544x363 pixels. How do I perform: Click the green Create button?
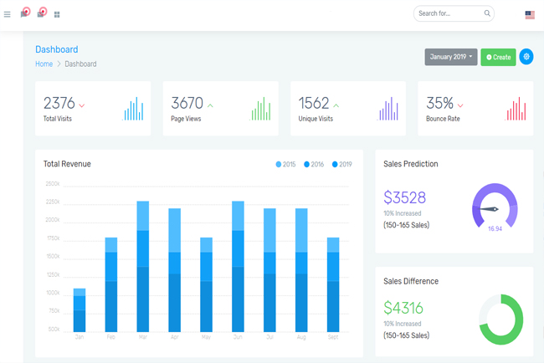point(498,57)
